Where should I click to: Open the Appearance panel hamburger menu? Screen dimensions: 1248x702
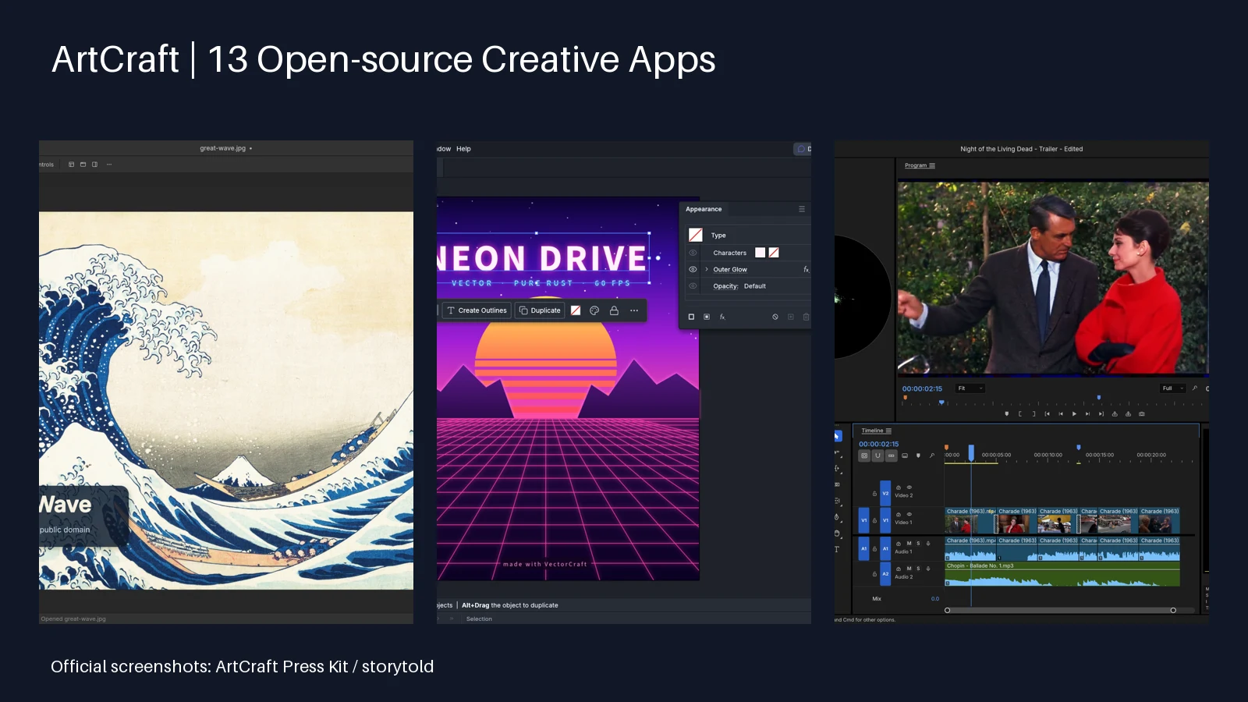click(x=801, y=209)
